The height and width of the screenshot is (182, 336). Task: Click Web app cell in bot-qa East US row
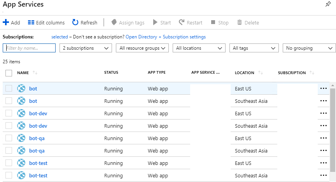click(158, 139)
